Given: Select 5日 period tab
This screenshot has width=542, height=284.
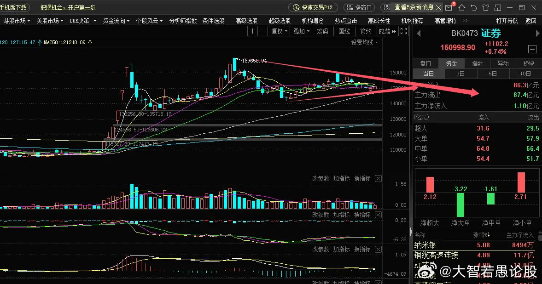Looking at the screenshot, I should point(493,74).
